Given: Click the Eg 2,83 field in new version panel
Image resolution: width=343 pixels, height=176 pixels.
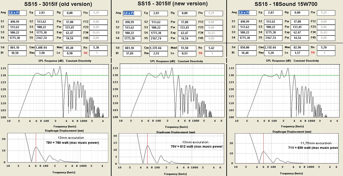Looking at the screenshot, I should pyautogui.click(x=159, y=13).
